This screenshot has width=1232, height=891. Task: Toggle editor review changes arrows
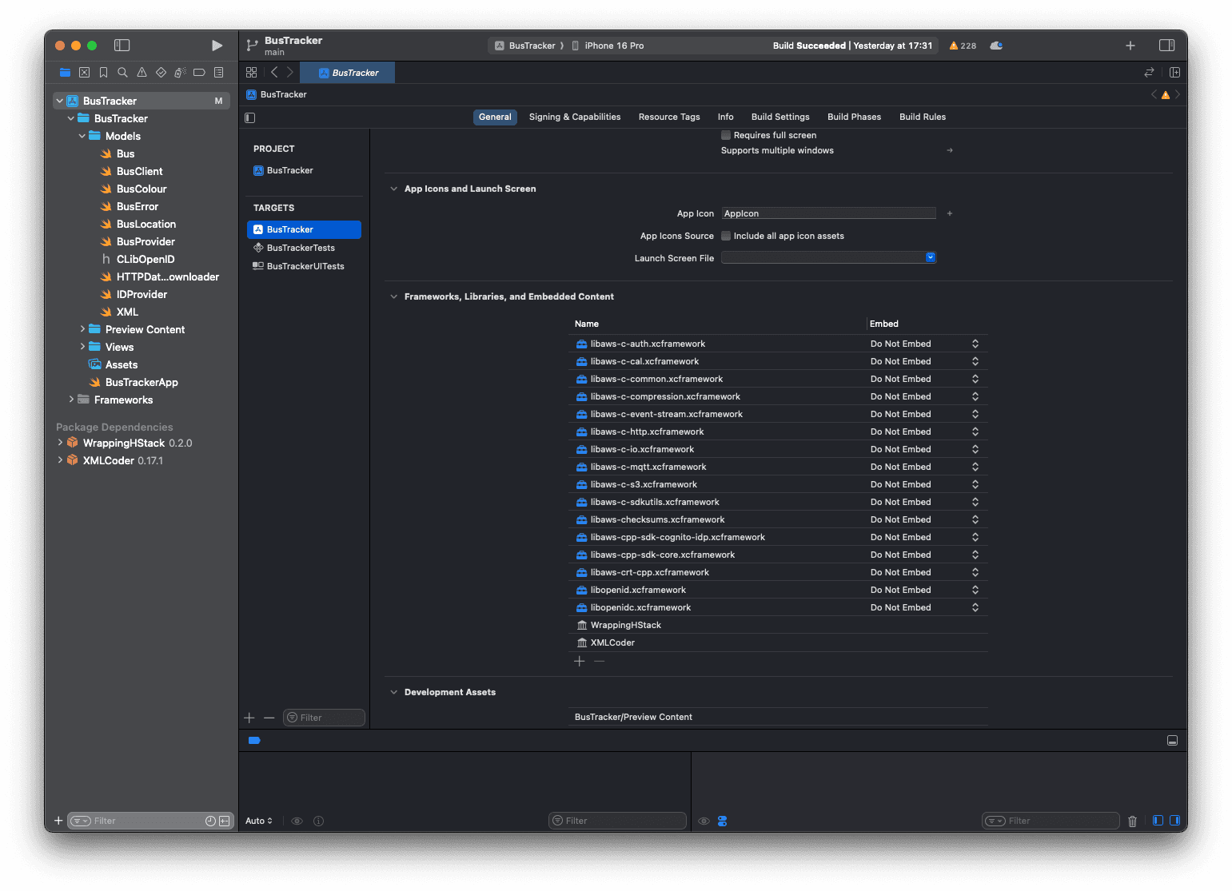[1149, 72]
